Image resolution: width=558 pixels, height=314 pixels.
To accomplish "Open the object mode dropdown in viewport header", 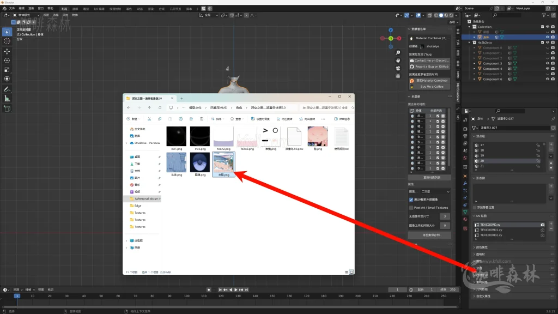I will pos(26,15).
